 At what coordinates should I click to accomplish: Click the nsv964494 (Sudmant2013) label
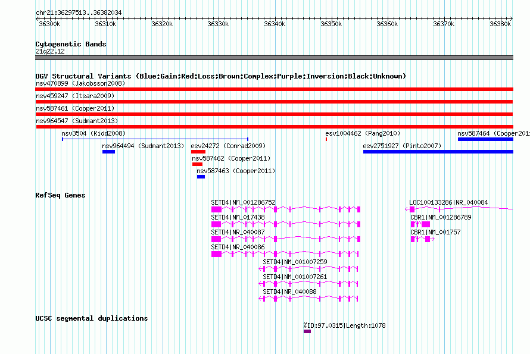tap(143, 146)
